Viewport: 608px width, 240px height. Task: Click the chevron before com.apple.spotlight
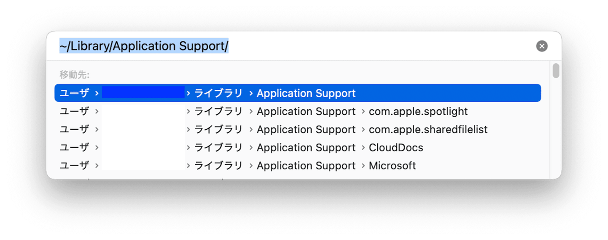(x=362, y=111)
